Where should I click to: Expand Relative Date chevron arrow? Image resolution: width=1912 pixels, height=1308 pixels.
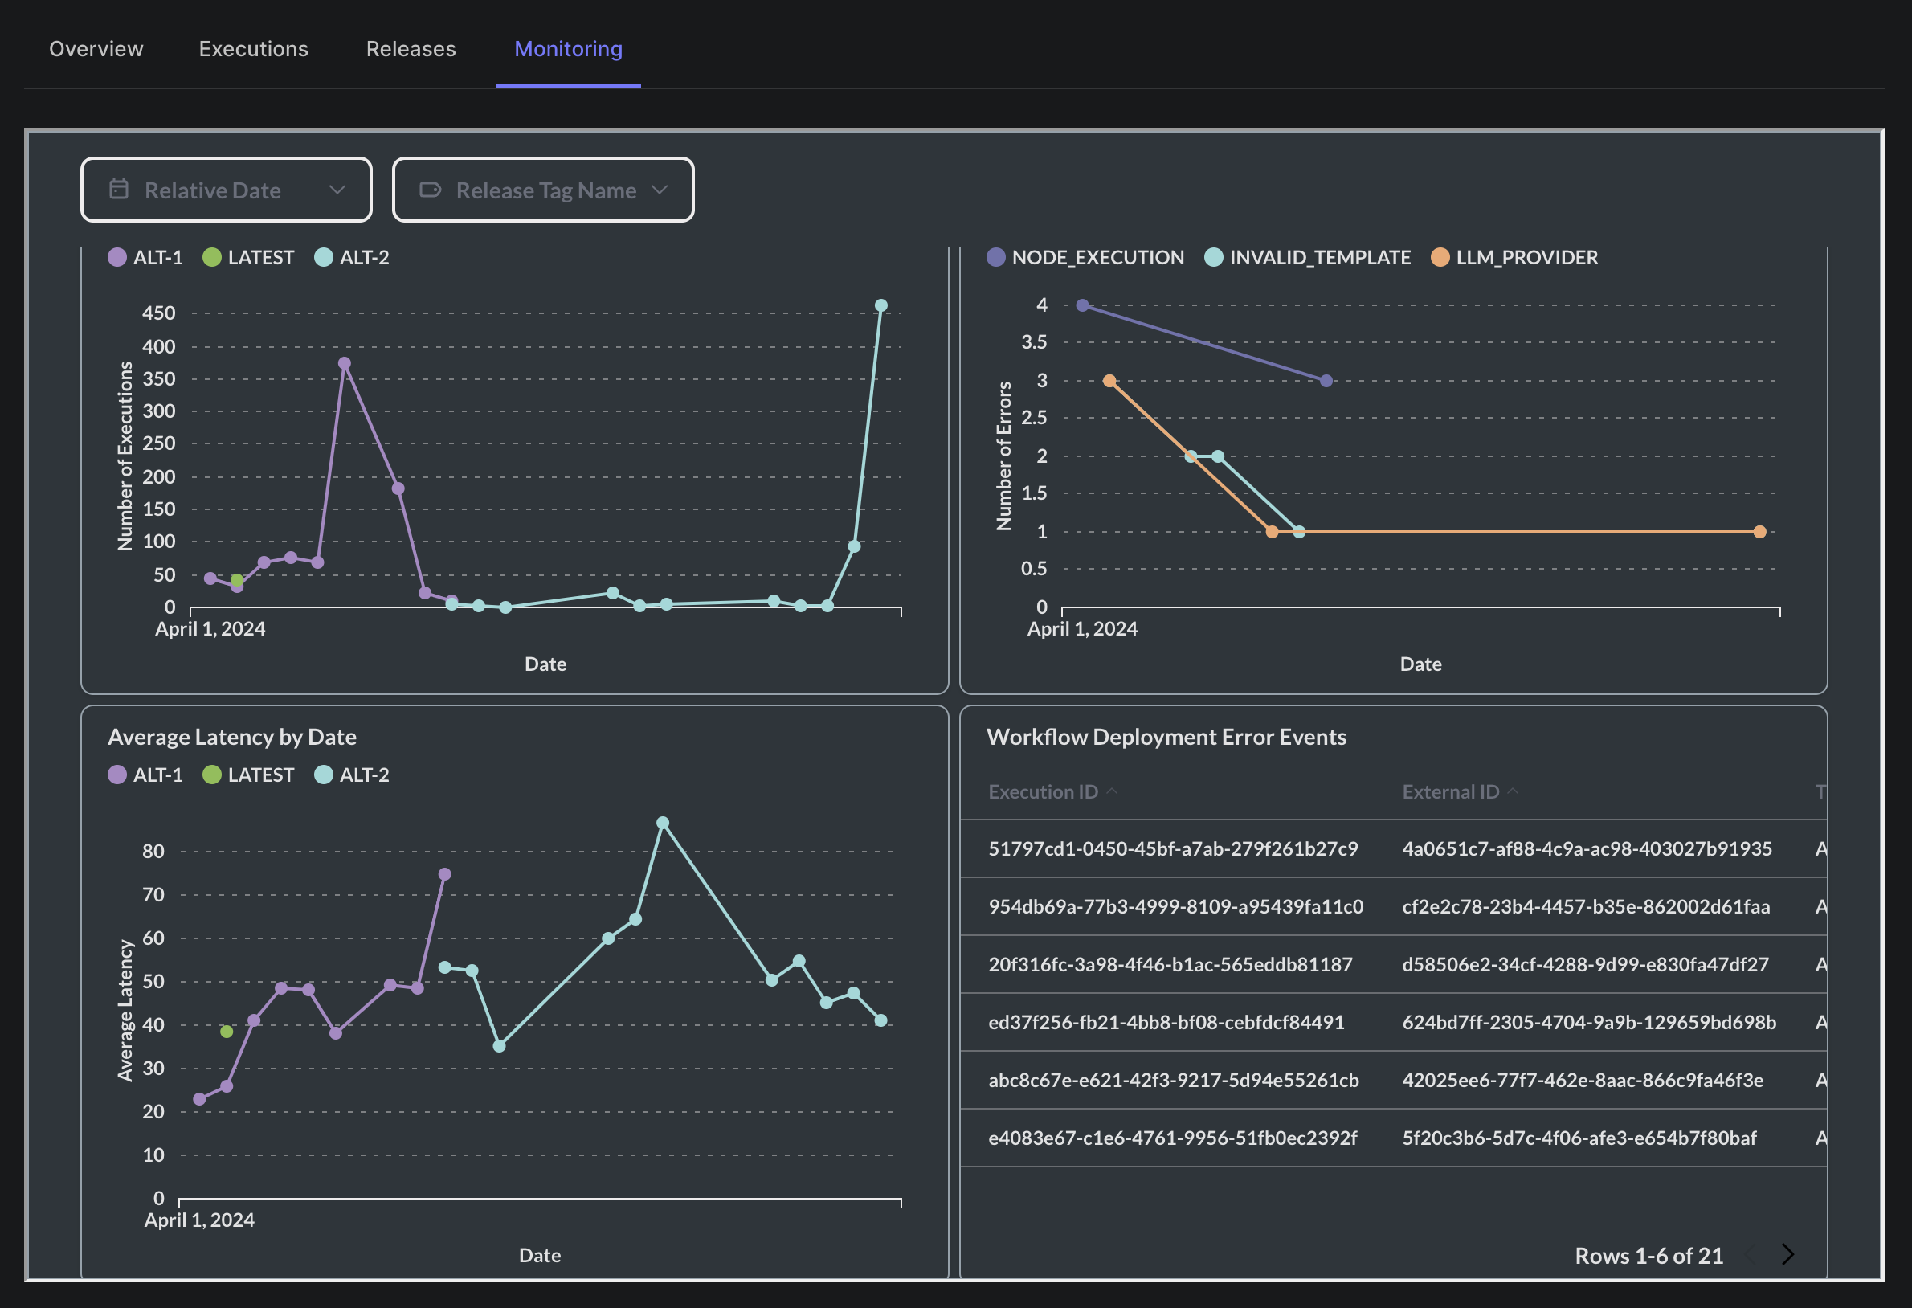click(337, 190)
